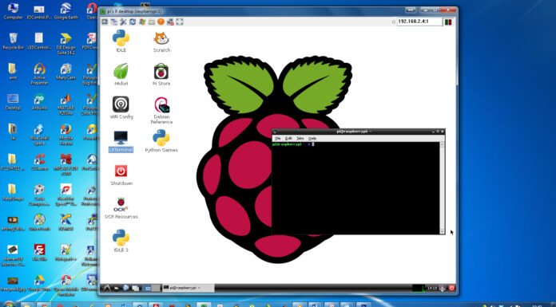Click the LXTerminal vertical scrollbar
This screenshot has width=556, height=307.
(x=443, y=187)
